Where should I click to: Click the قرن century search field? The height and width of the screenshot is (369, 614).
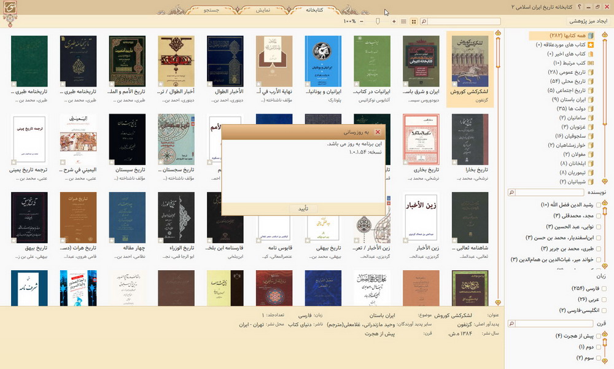pos(554,324)
